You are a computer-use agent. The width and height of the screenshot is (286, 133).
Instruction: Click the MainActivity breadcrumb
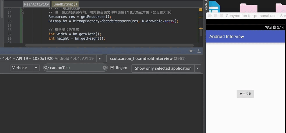(x=37, y=4)
